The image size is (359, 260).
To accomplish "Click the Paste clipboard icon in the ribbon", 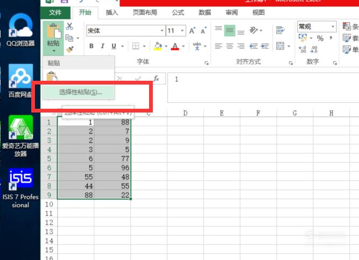I will (54, 31).
